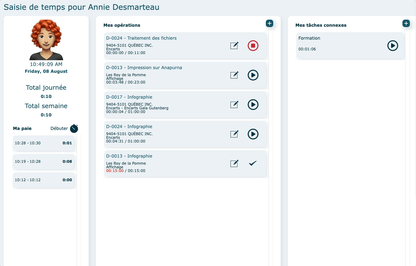Screen dimensions: 416x266
Task: Edit the D-0024 Infographie operation
Action: (x=234, y=134)
